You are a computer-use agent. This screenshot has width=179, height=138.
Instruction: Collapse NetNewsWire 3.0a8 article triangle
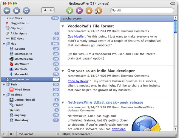click(63, 103)
